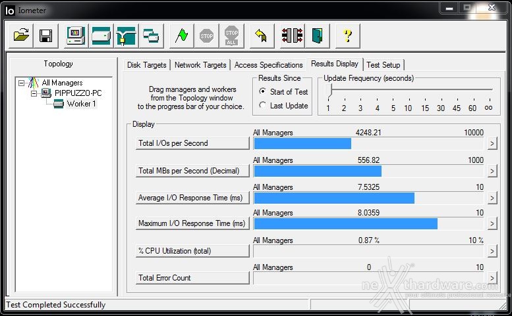Click the Total MBs per Second progress bar
The image size is (512, 316).
368,171
